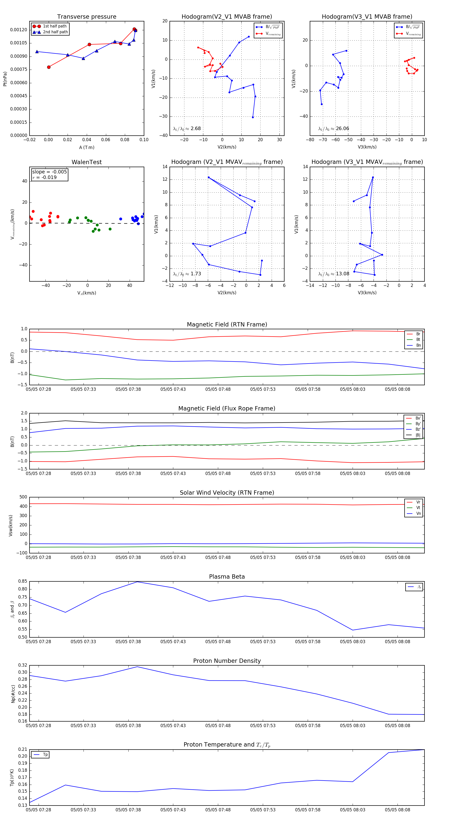The image size is (454, 832).
Task: Click the 'Solar Wind Velocity (RTN Frame)' title
Action: [x=227, y=493]
